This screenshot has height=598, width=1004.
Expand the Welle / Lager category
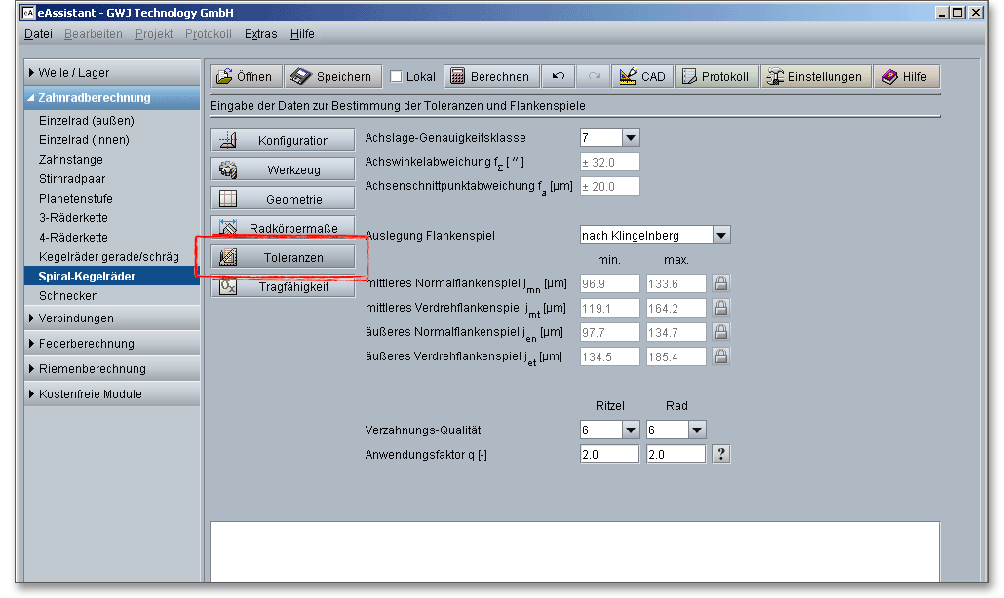coord(73,73)
